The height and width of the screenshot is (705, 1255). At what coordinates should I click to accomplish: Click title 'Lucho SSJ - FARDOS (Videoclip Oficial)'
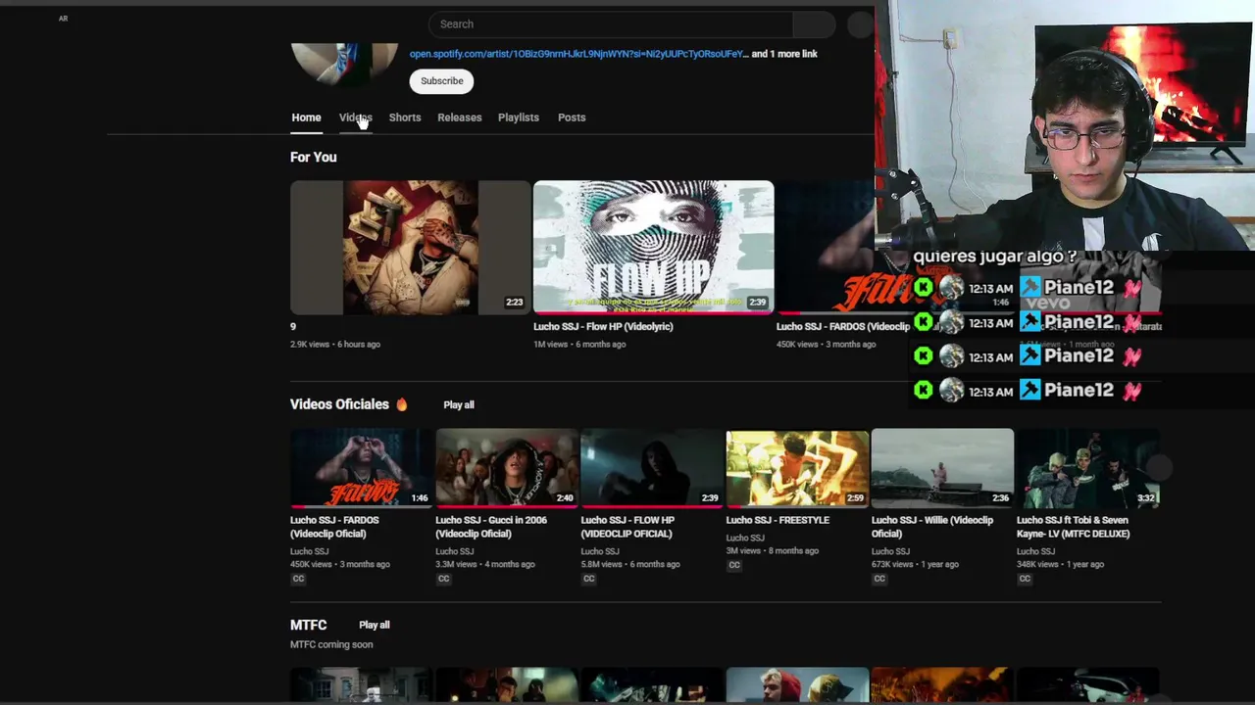(334, 527)
